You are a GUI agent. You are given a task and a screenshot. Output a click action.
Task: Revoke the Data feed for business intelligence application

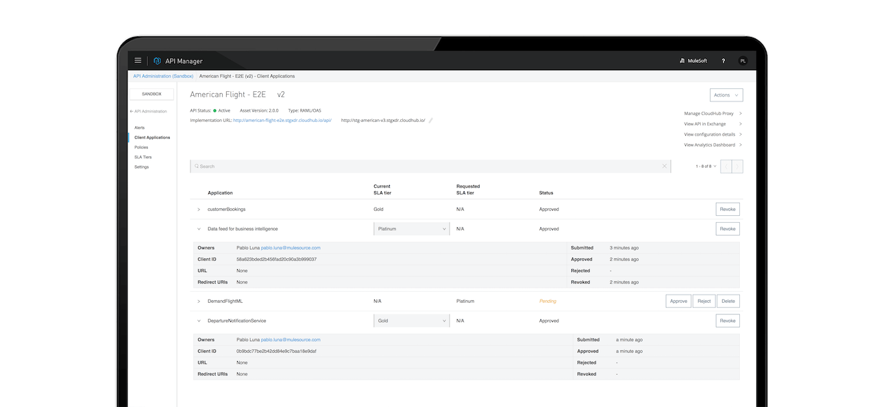point(728,229)
